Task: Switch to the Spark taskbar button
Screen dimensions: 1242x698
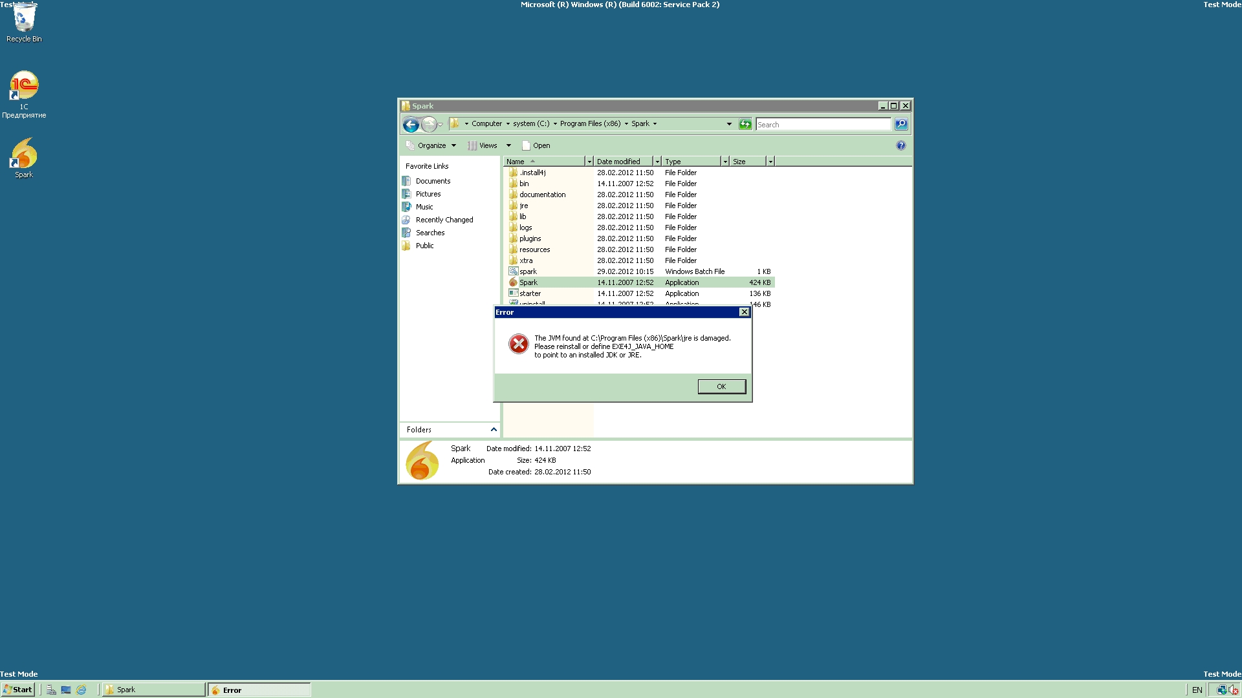Action: pyautogui.click(x=154, y=690)
